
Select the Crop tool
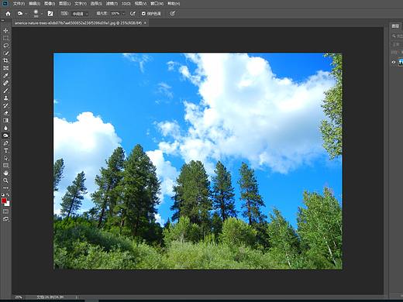(x=5, y=60)
